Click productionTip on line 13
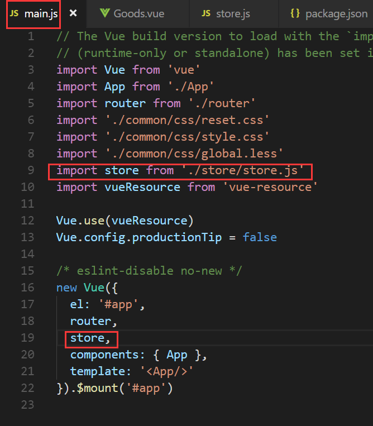373x426 pixels. point(176,237)
